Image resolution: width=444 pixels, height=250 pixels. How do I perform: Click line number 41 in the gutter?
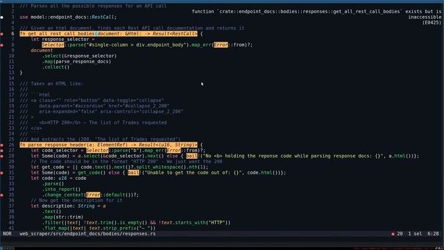click(11, 228)
